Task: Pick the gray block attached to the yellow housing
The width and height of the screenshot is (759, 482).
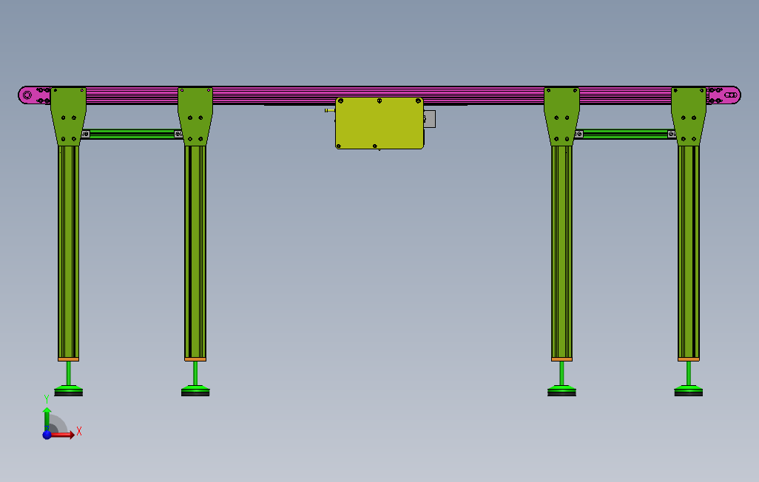Action: click(x=430, y=119)
